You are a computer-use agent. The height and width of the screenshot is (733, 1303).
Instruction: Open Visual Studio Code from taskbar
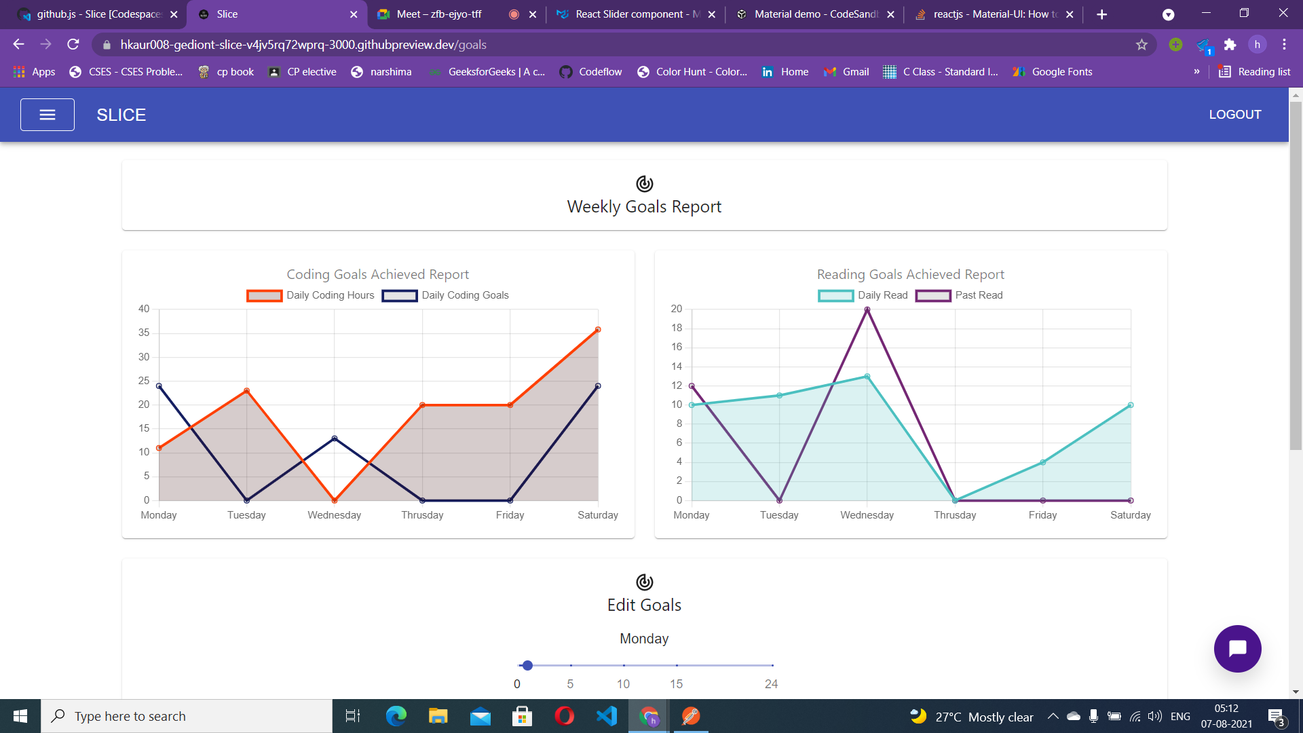(x=606, y=716)
